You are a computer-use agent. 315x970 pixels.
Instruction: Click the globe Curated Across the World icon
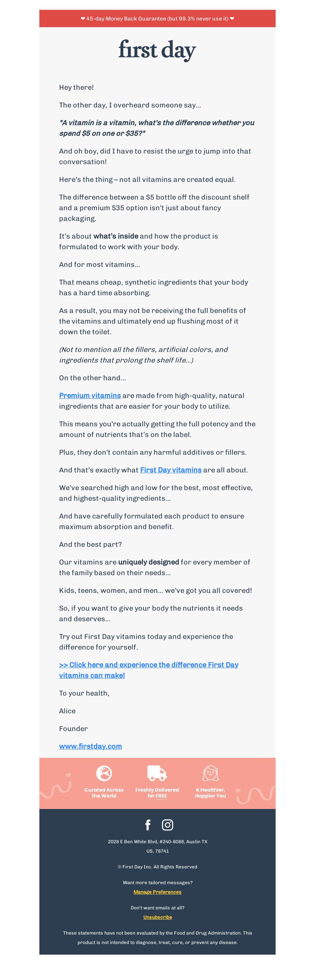(x=104, y=773)
